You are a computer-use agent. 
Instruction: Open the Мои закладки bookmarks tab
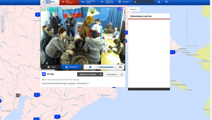point(69,2)
